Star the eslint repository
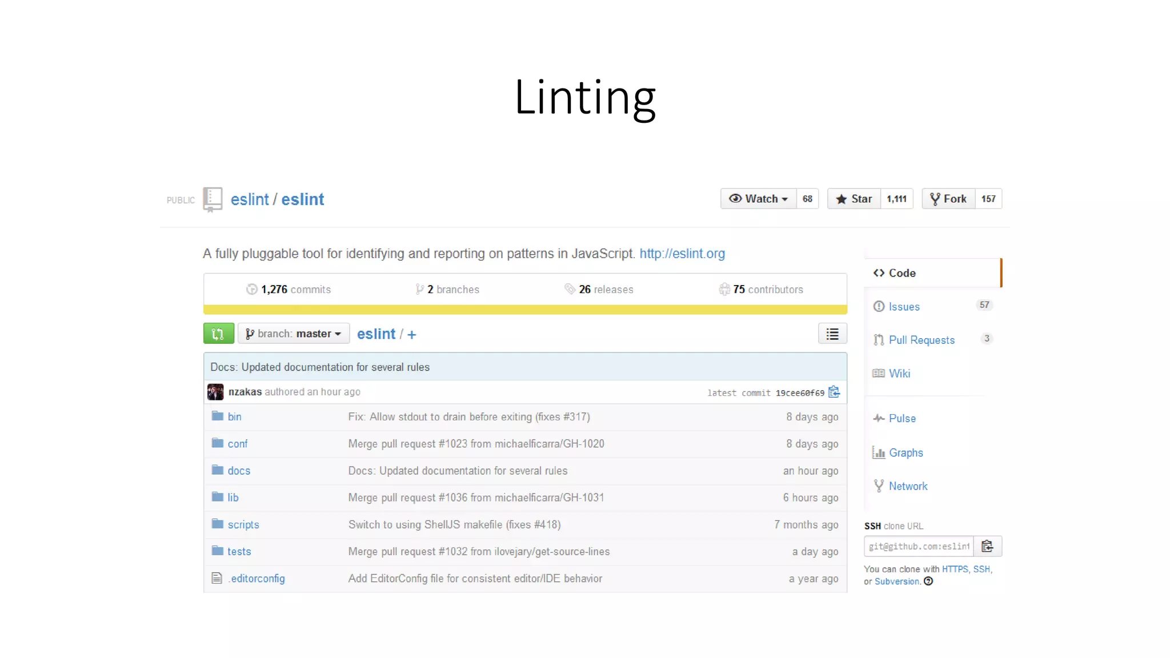 [x=854, y=199]
